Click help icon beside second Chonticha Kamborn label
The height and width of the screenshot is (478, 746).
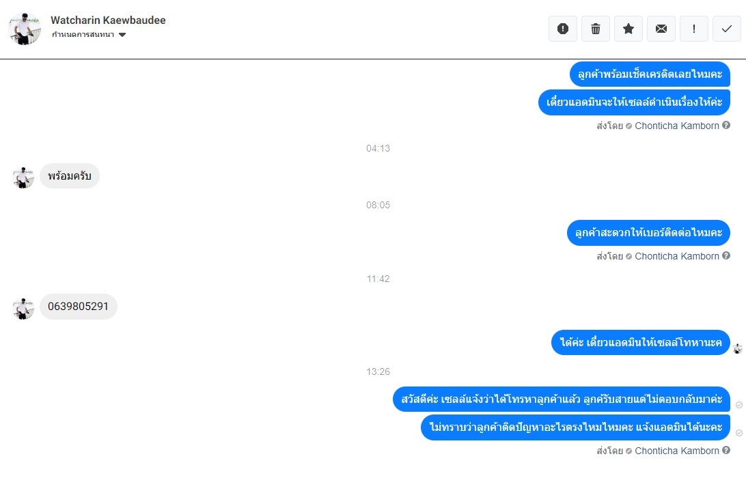pos(726,255)
